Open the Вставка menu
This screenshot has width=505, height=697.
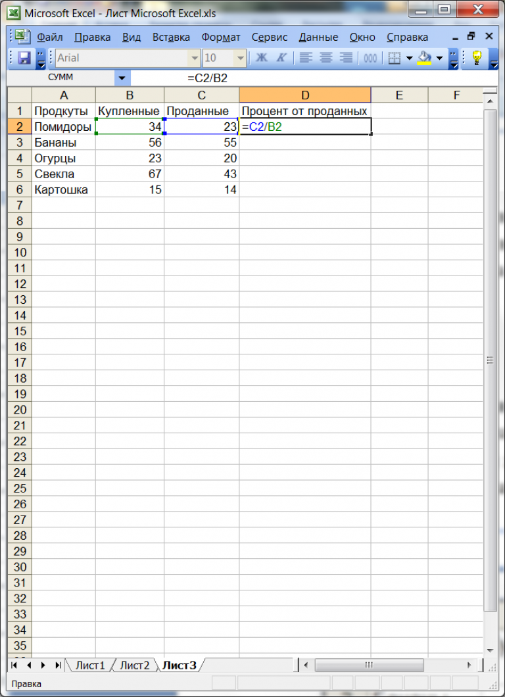point(171,37)
